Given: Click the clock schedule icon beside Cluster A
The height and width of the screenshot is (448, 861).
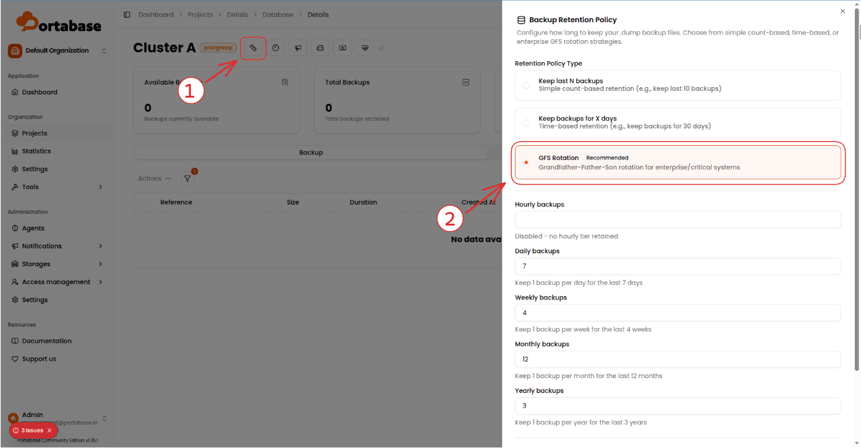Looking at the screenshot, I should 276,48.
